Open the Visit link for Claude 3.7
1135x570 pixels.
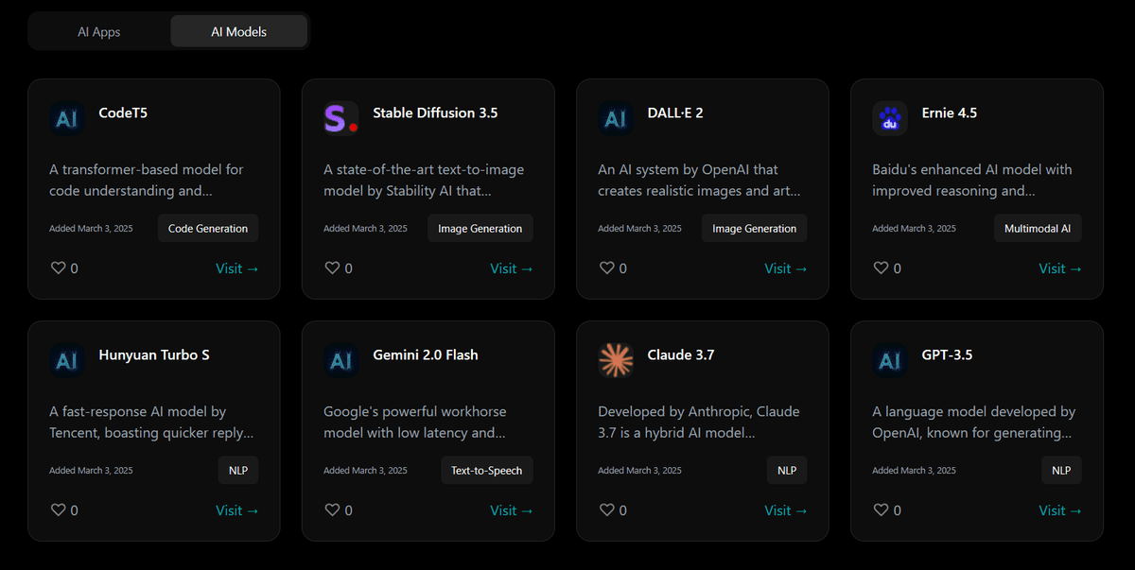click(x=785, y=510)
